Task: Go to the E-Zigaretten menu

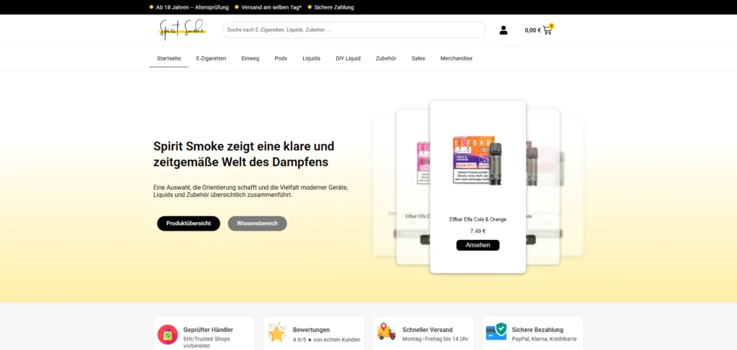Action: point(211,59)
